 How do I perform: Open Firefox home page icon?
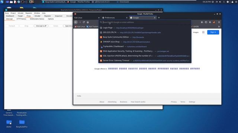pos(88,22)
